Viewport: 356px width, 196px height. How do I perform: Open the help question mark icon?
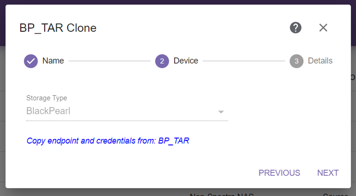(x=295, y=28)
